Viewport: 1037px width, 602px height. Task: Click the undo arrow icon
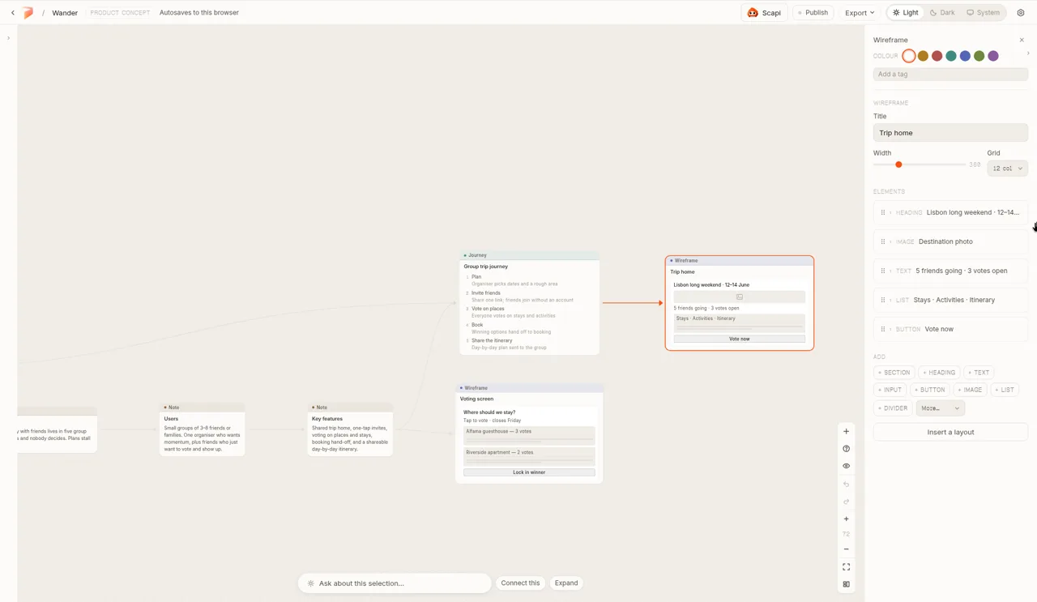pos(846,484)
